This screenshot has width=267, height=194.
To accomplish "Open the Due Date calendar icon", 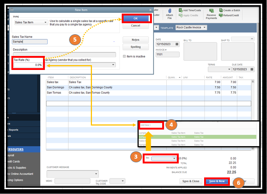I will click(252, 69).
